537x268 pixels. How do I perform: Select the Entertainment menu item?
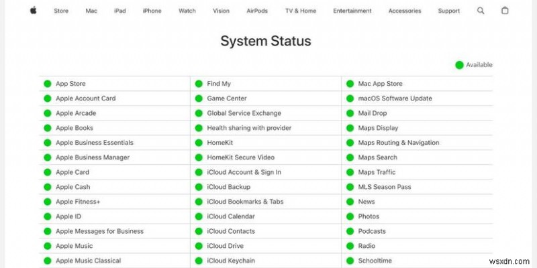click(x=352, y=11)
